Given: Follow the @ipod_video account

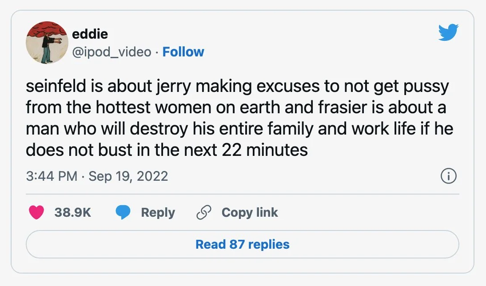Looking at the screenshot, I should pyautogui.click(x=183, y=52).
